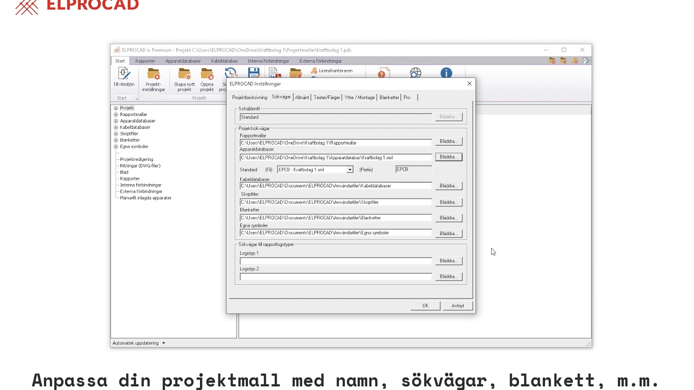Expand the Rapportmallar tree node
The height and width of the screenshot is (390, 694).
coord(115,114)
